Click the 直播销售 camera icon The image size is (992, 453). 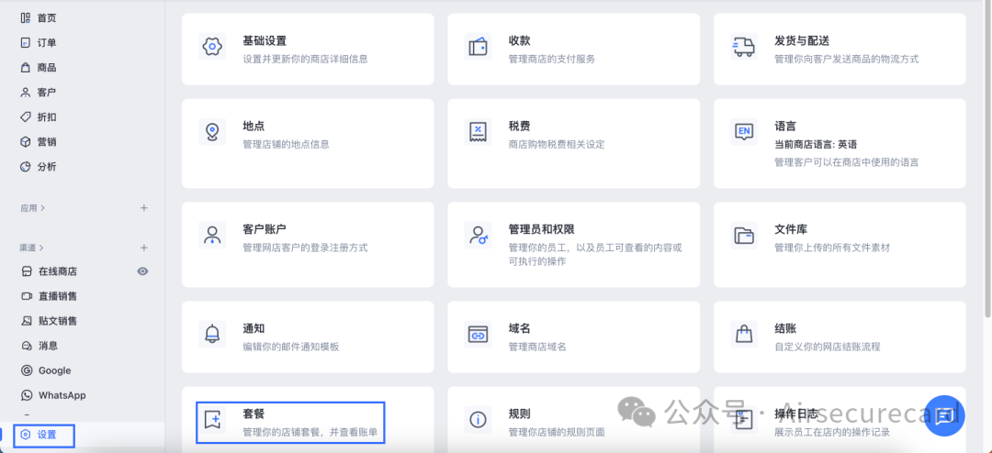click(x=27, y=296)
